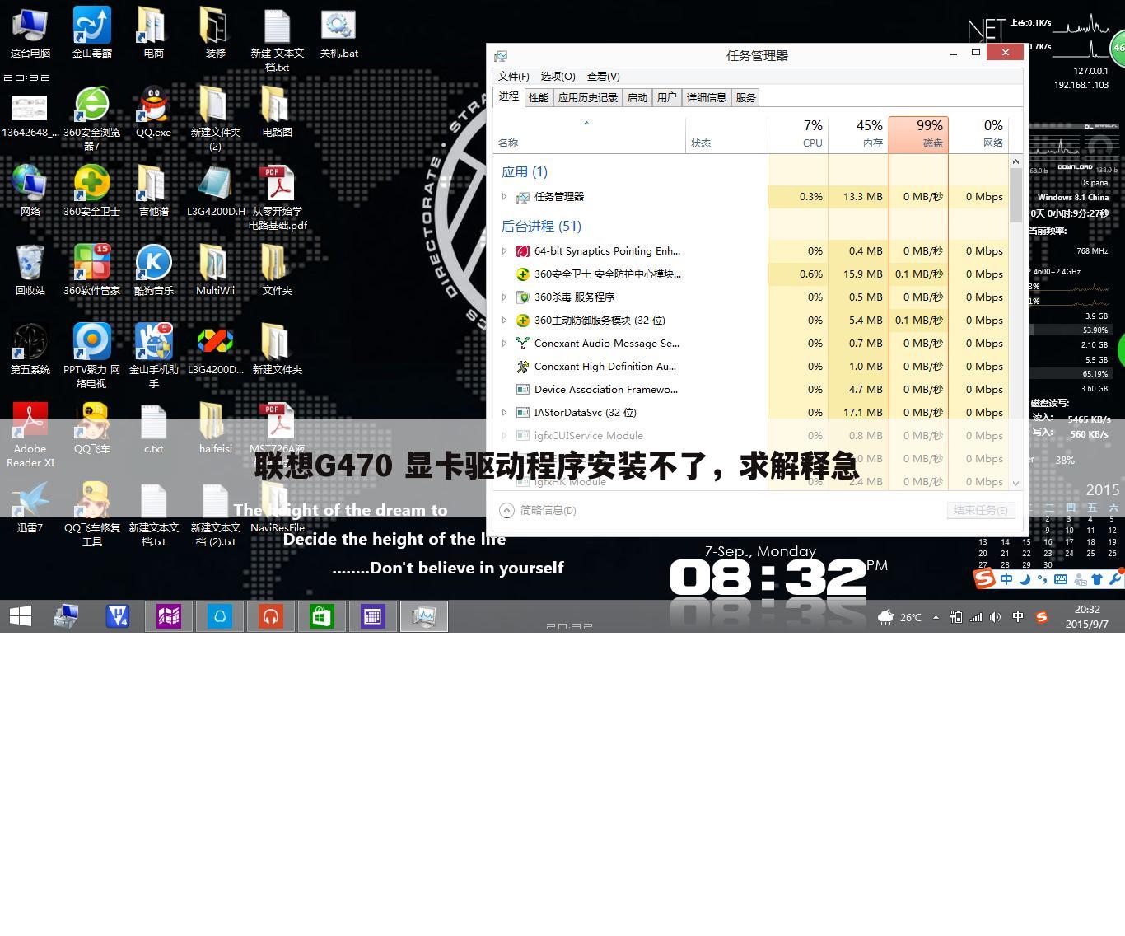Open 回收站 recycle bin
Viewport: 1125px width, 936px height.
point(30,270)
